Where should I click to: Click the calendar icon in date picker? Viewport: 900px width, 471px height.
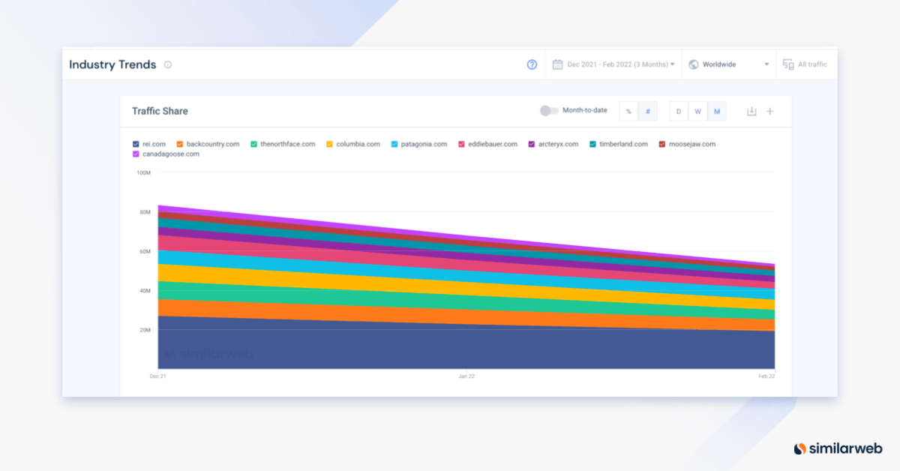(x=557, y=64)
